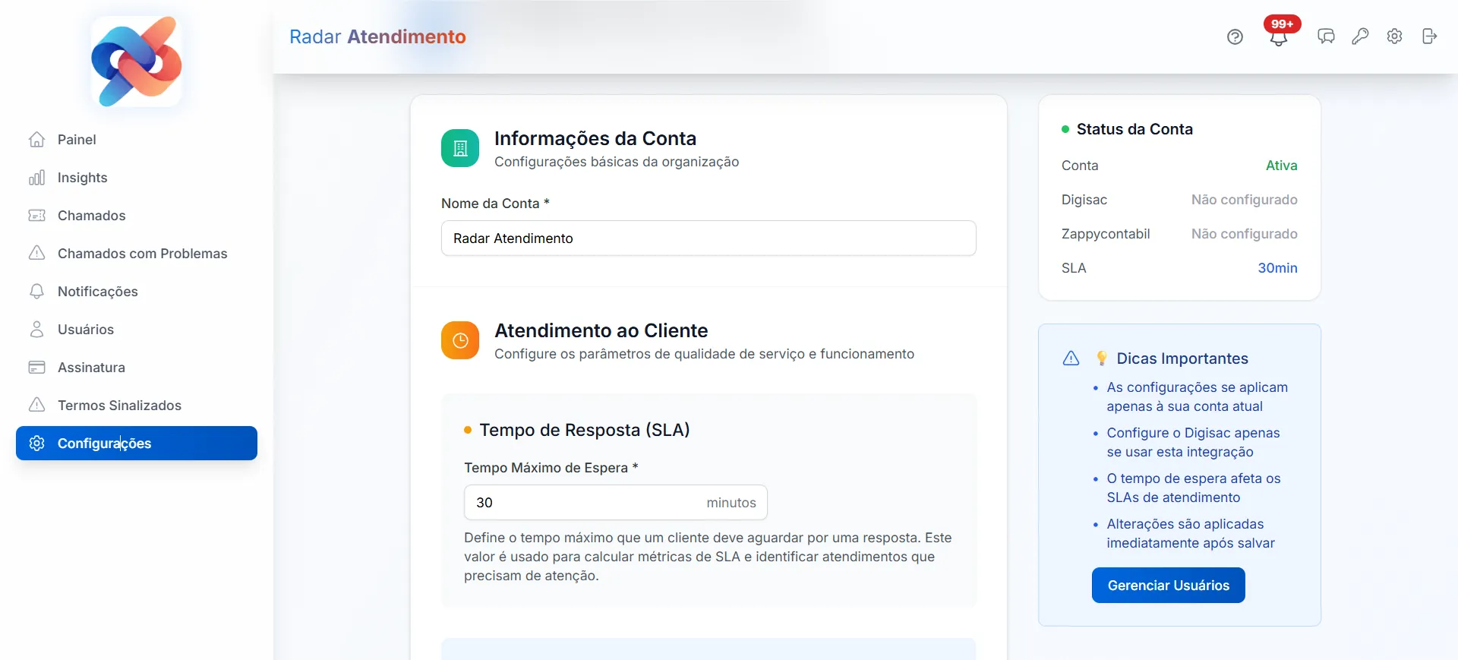This screenshot has height=660, width=1458.
Task: Click the person icon beside Usuários
Action: 36,330
